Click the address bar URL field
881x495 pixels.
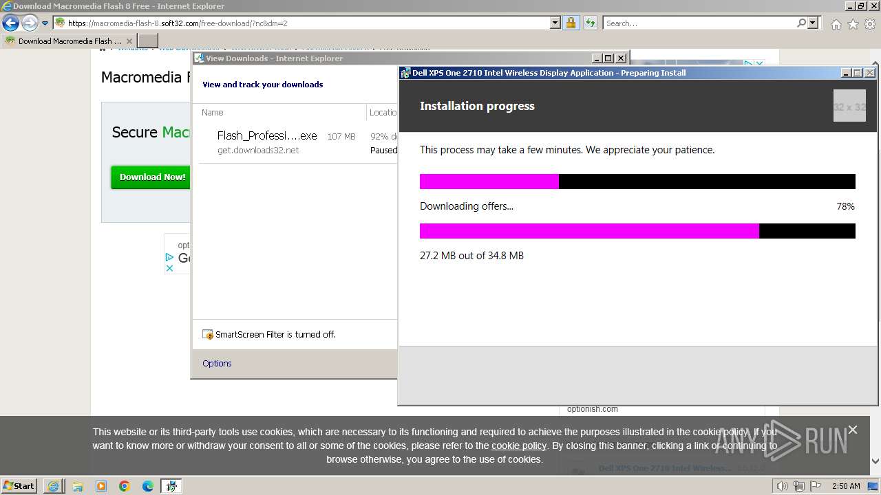pos(301,23)
